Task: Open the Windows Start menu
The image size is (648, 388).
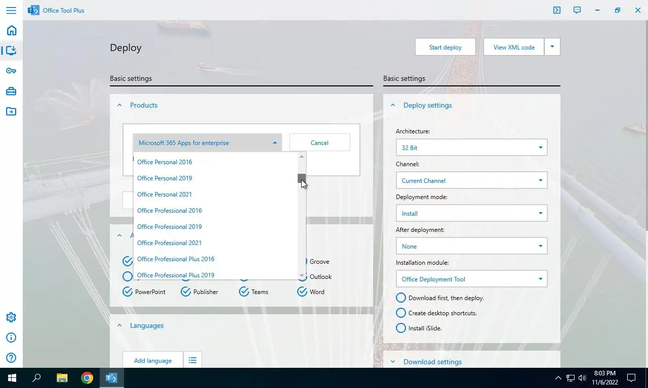Action: point(12,378)
